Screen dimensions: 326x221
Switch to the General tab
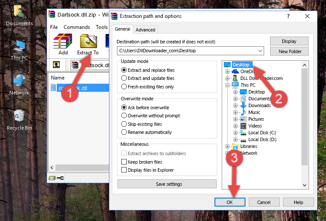[123, 29]
